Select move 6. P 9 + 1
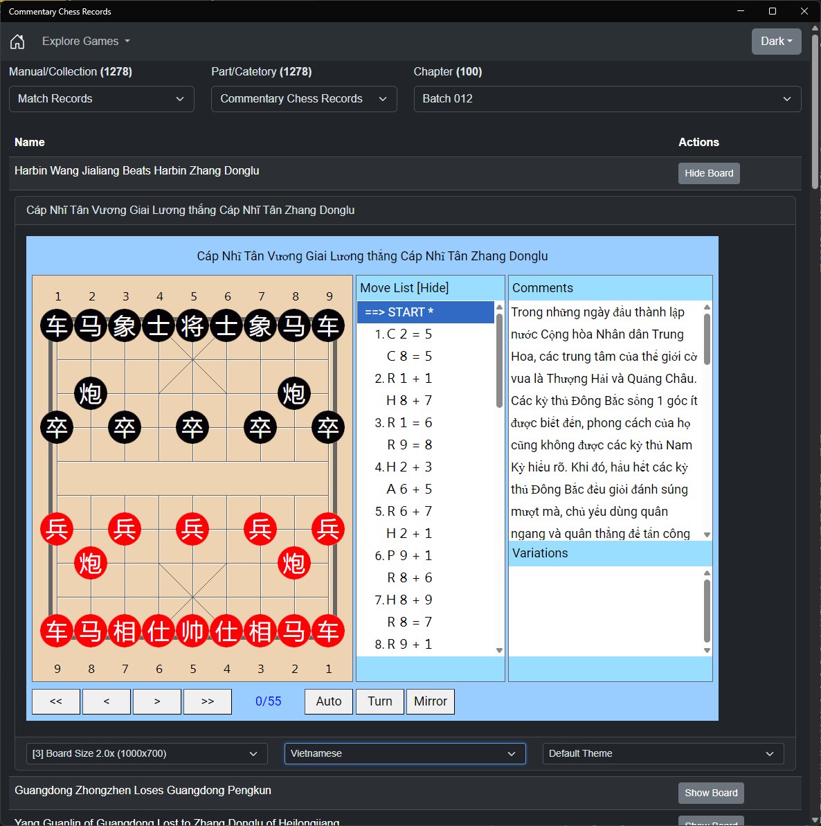 coord(426,555)
